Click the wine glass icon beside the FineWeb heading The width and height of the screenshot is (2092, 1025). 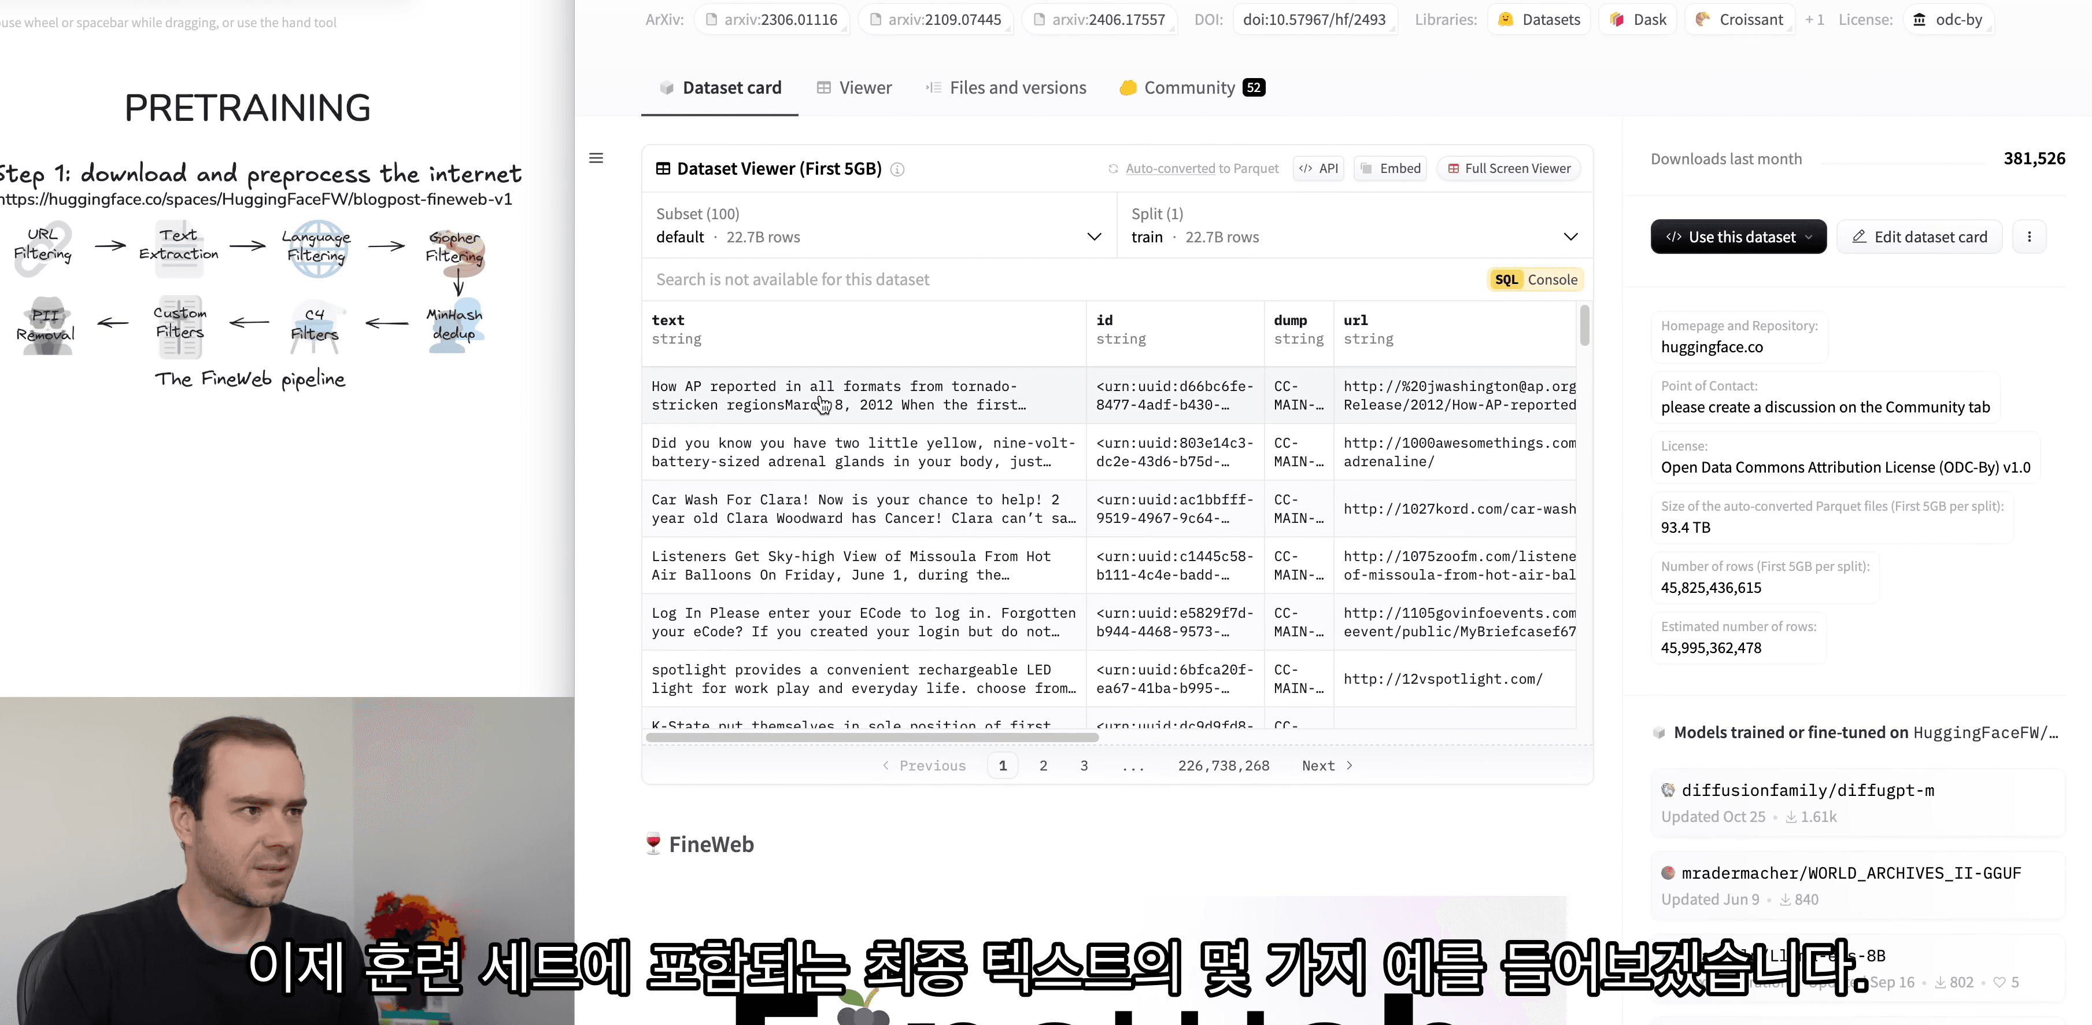point(653,845)
